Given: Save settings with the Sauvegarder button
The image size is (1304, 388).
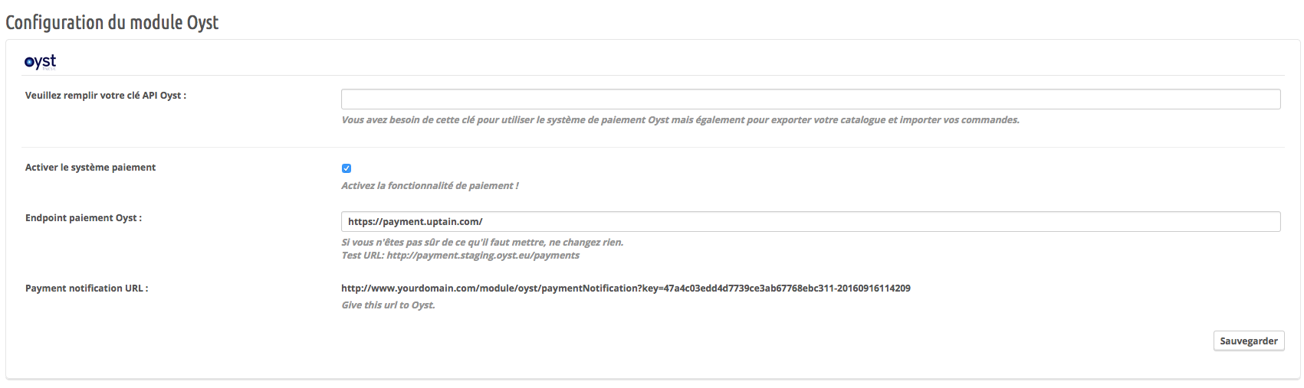Looking at the screenshot, I should 1248,341.
